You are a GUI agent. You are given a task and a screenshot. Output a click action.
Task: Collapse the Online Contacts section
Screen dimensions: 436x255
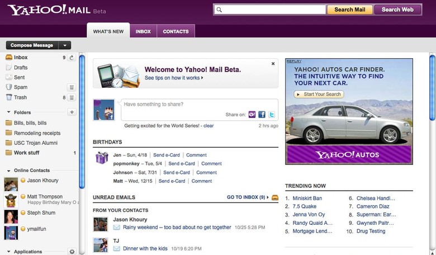click(x=8, y=171)
